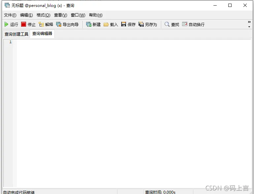Save the query with 保存
254x194 pixels.
(x=128, y=24)
